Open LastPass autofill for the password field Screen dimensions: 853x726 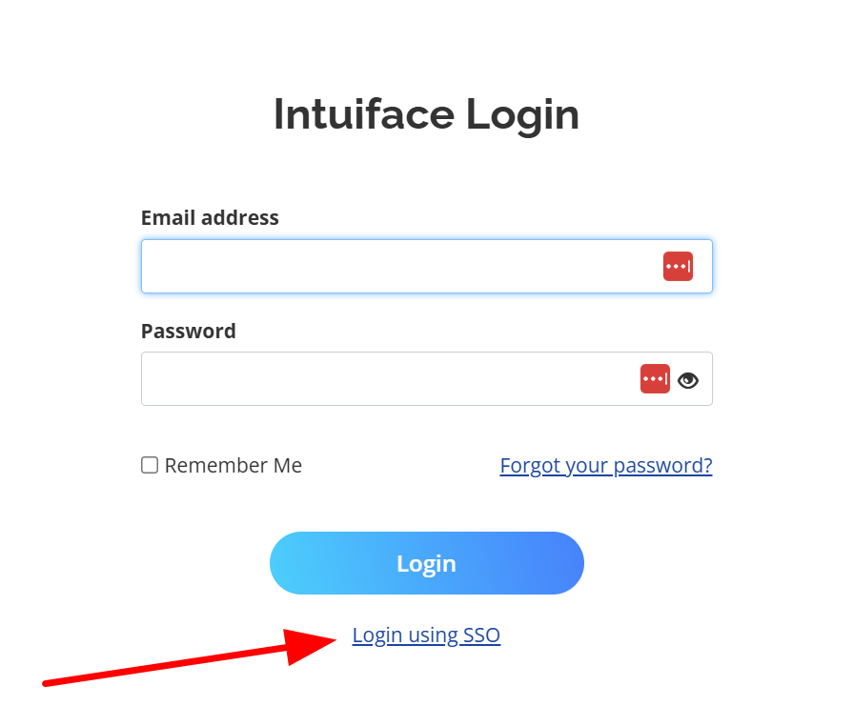[655, 378]
